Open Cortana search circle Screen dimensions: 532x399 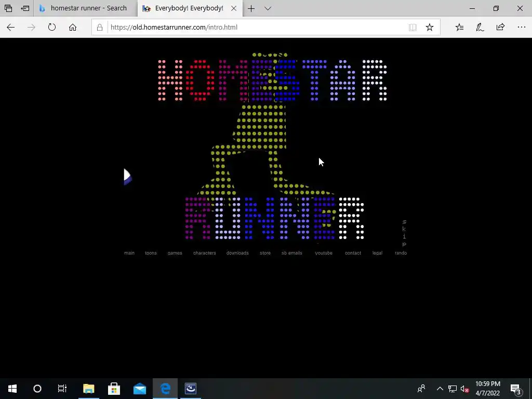(37, 389)
